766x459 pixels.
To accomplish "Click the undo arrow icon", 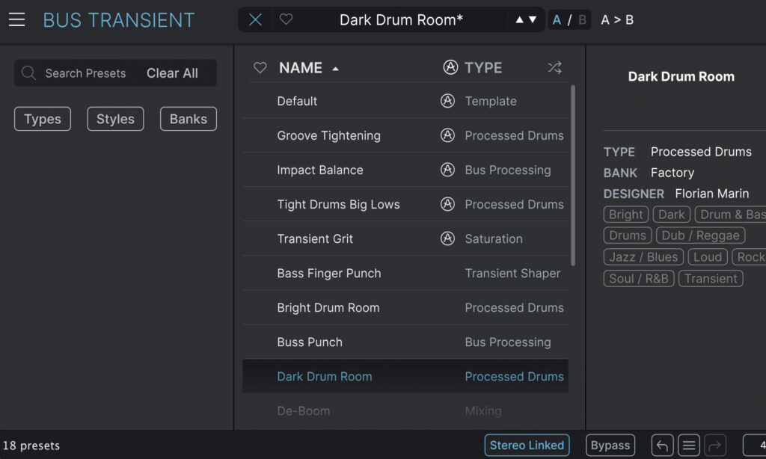I will 662,446.
